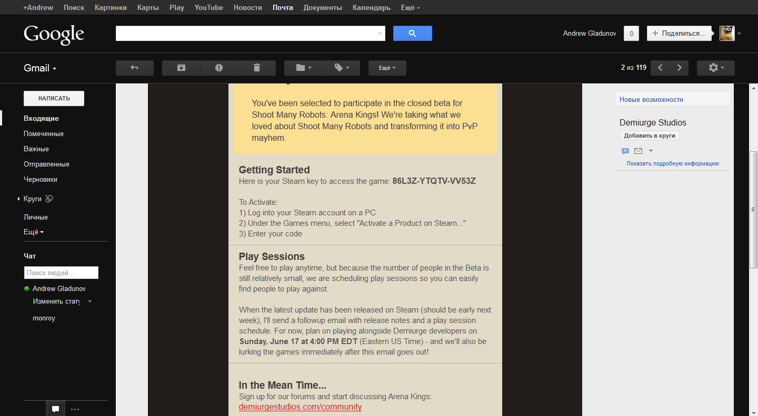Screen dimensions: 758x416
Task: Delete this email with the trash icon
Action: (x=257, y=68)
